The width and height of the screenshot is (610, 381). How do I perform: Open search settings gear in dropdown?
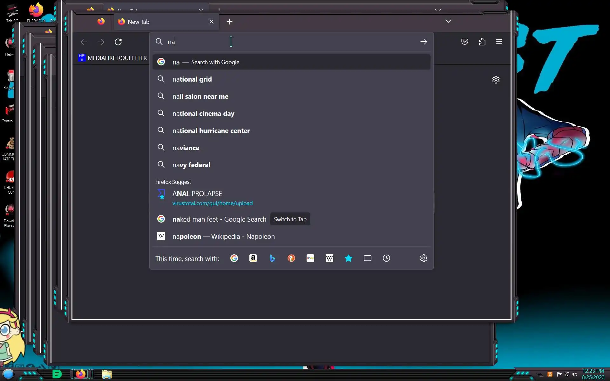click(x=424, y=258)
